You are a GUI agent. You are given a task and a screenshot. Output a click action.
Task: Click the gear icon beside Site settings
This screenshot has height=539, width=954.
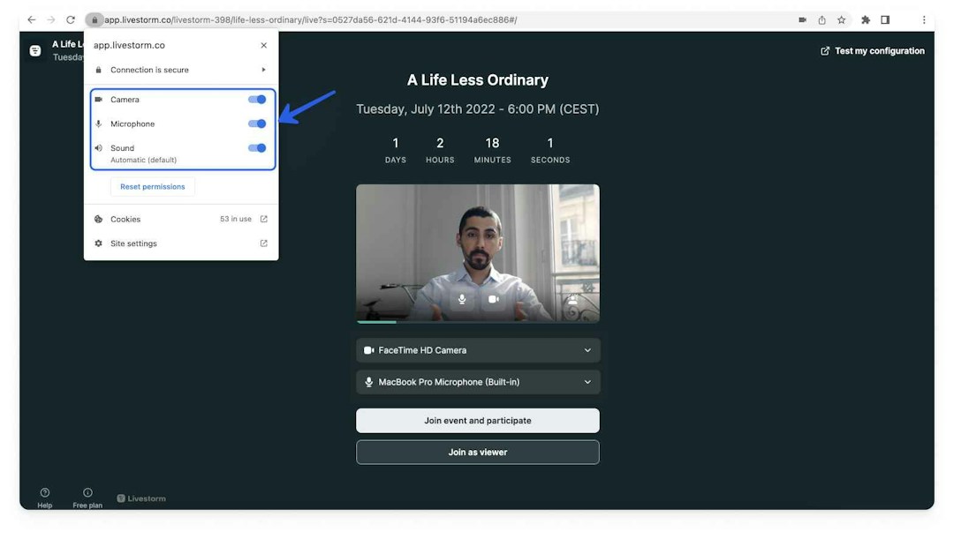tap(99, 243)
